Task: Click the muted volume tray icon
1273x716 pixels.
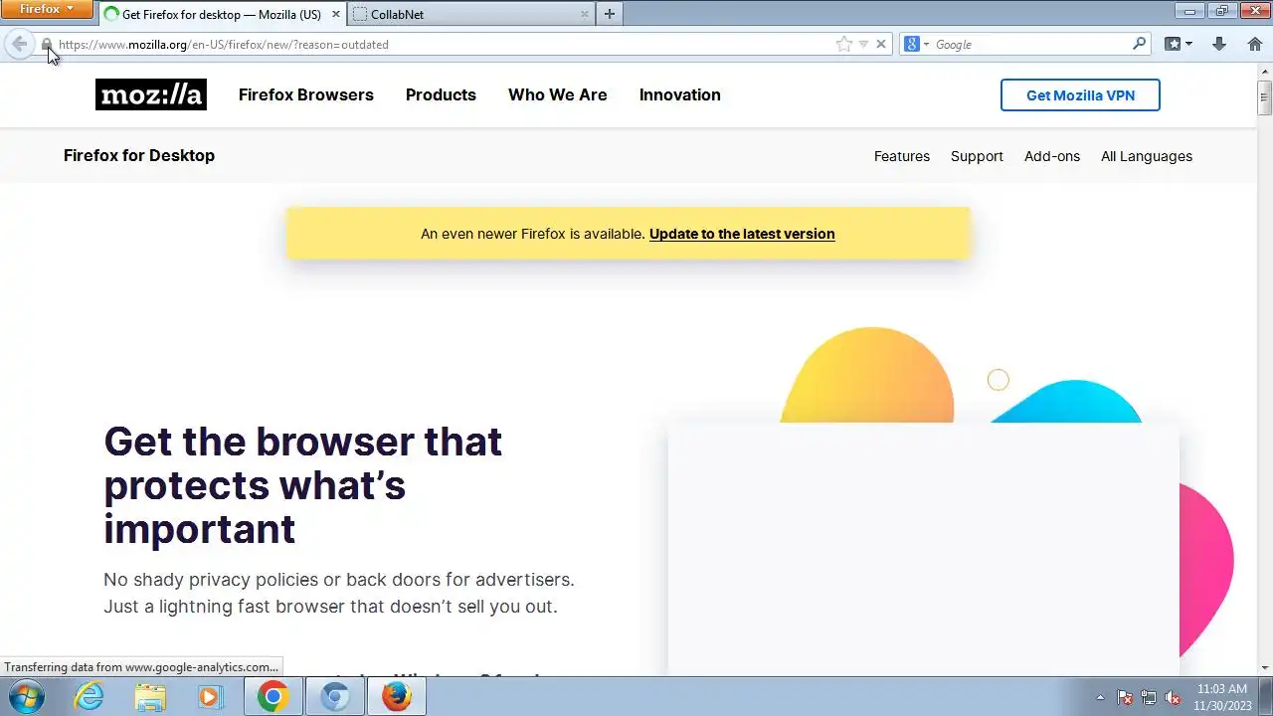Action: (x=1173, y=697)
